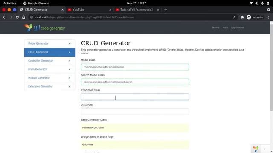Image resolution: width=273 pixels, height=153 pixels.
Task: Open the system volume indicator
Action: [x=257, y=3]
